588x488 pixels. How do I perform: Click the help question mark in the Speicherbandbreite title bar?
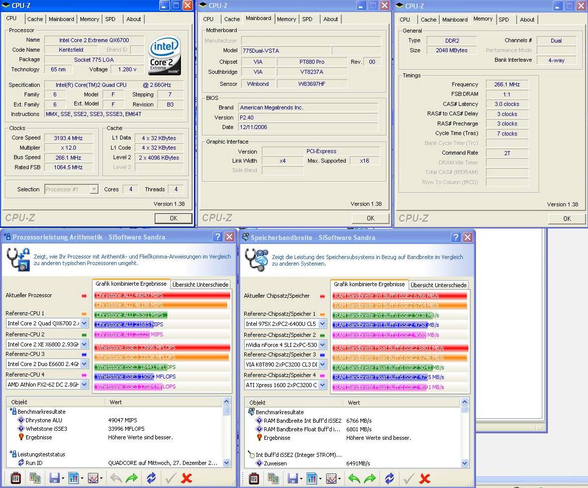456,237
